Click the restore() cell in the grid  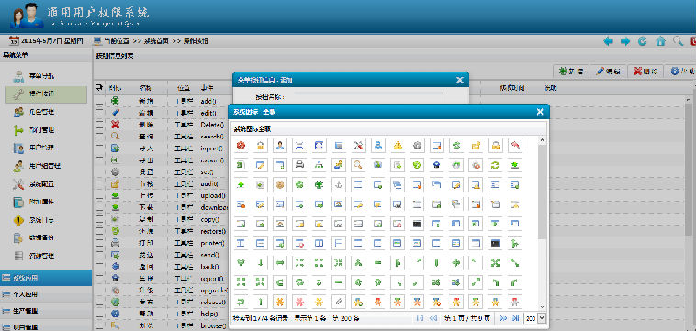tap(213, 231)
